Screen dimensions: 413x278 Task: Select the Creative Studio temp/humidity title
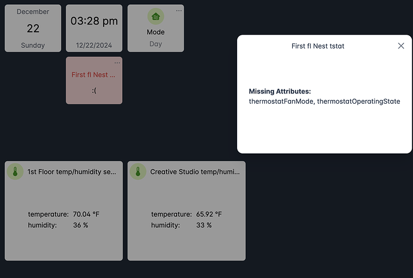pyautogui.click(x=195, y=172)
